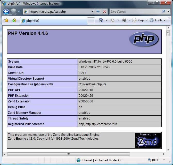The height and width of the screenshot is (165, 173).
Task: Click the Forward navigation button
Action: 13,12
